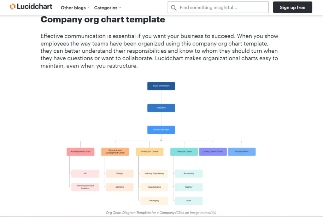Select the President box in chart
323x217 pixels.
pyautogui.click(x=161, y=108)
